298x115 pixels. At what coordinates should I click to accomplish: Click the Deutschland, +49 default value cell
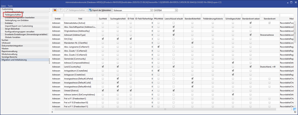click(x=269, y=67)
